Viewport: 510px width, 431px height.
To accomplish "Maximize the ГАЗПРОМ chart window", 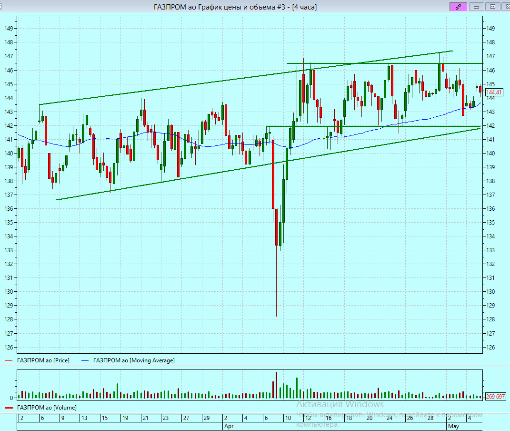I will 492,7.
